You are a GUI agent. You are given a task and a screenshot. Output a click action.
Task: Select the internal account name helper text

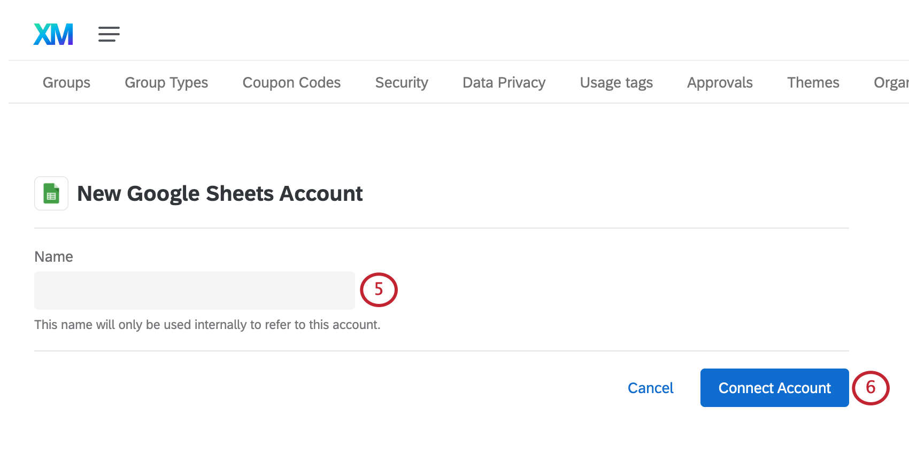pyautogui.click(x=207, y=324)
